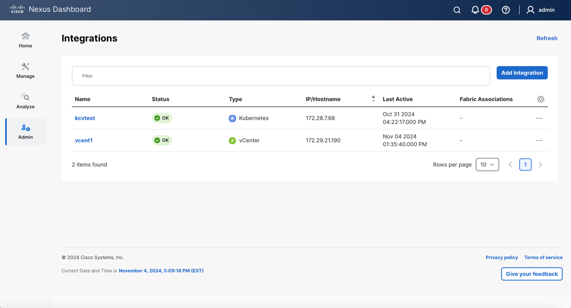Click the "2 items found" text
The width and height of the screenshot is (571, 308).
[x=89, y=164]
